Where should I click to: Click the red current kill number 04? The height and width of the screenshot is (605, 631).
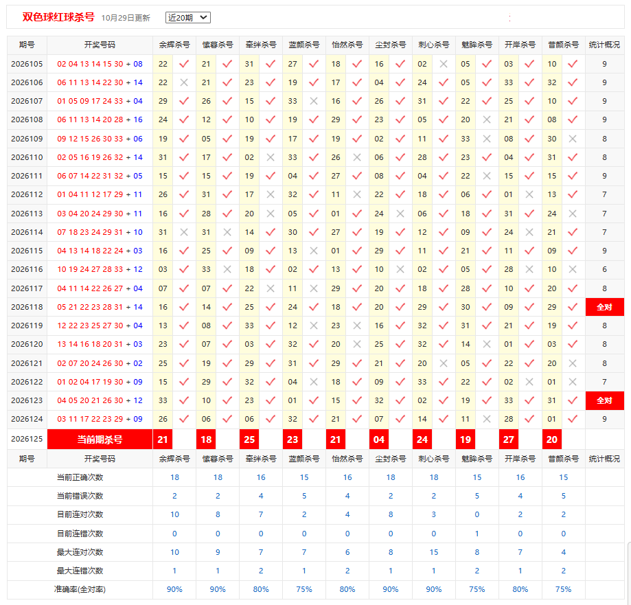[x=379, y=440]
